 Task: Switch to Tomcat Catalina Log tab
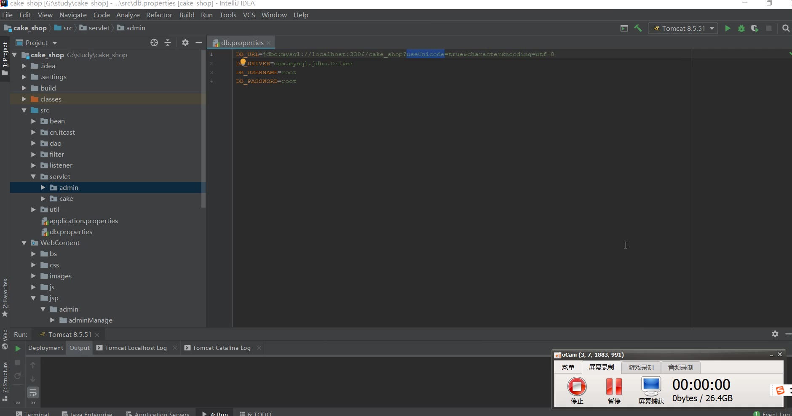pyautogui.click(x=221, y=348)
